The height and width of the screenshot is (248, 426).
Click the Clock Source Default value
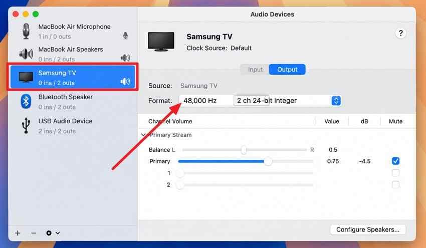pos(241,48)
